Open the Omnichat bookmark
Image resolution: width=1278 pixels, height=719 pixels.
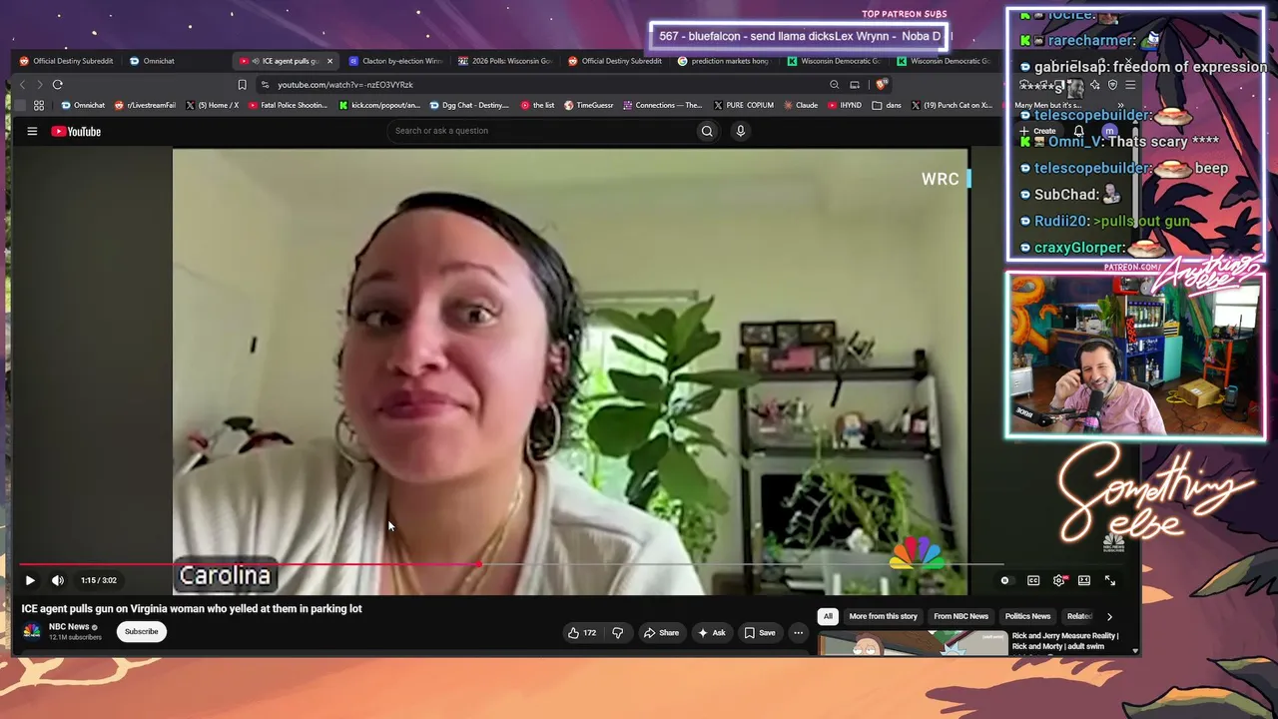(83, 105)
